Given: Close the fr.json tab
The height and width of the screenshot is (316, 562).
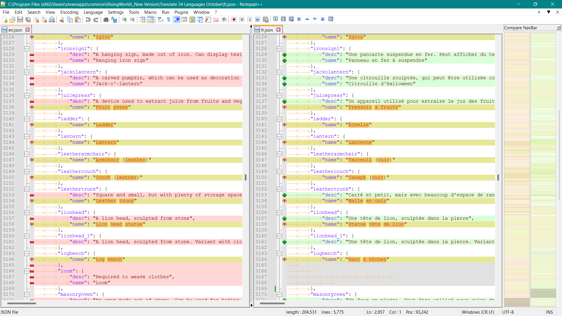Looking at the screenshot, I should [278, 30].
